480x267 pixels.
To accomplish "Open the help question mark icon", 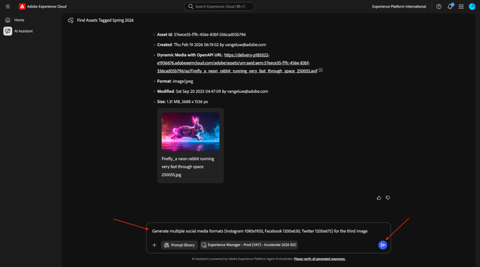I will [438, 6].
